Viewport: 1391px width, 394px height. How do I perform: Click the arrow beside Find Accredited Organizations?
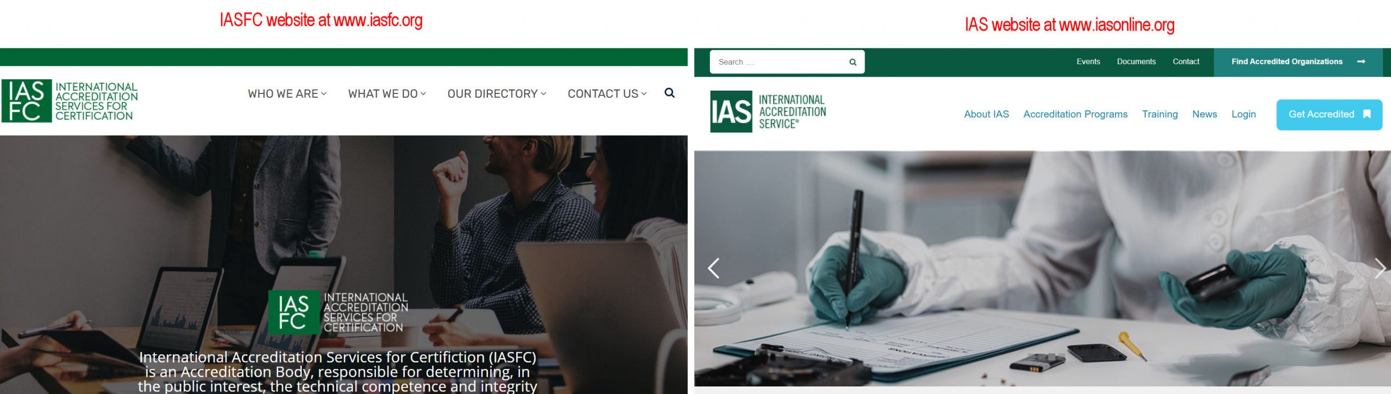tap(1361, 61)
